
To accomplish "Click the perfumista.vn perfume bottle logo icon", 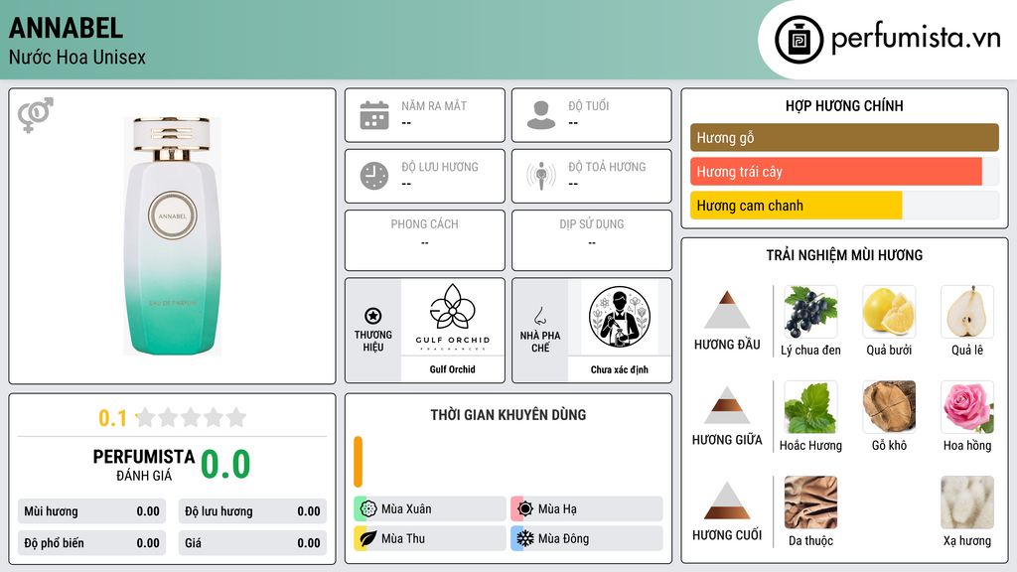I will point(799,40).
